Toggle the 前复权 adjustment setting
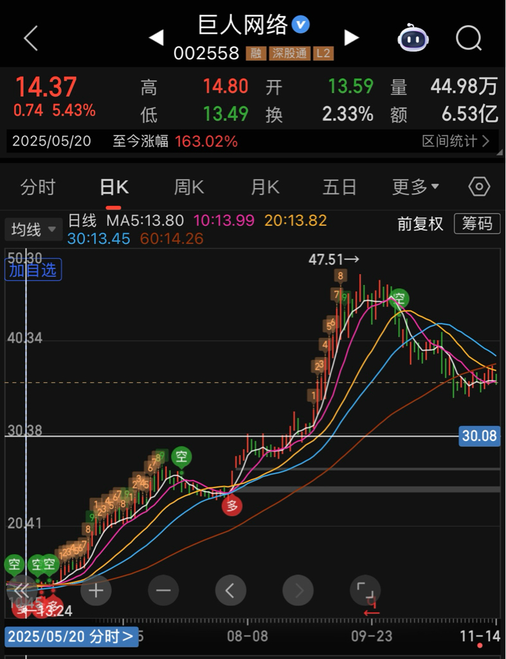 420,223
